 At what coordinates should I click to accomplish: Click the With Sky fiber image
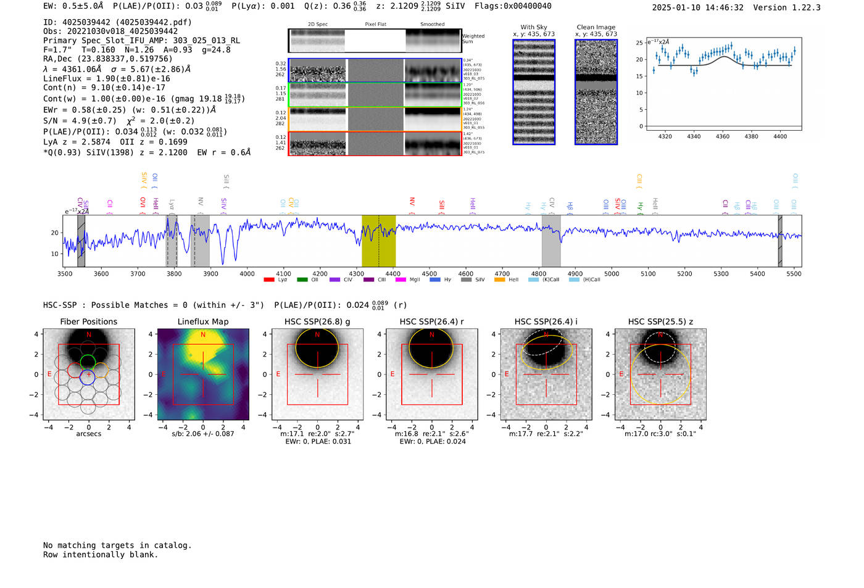point(534,92)
